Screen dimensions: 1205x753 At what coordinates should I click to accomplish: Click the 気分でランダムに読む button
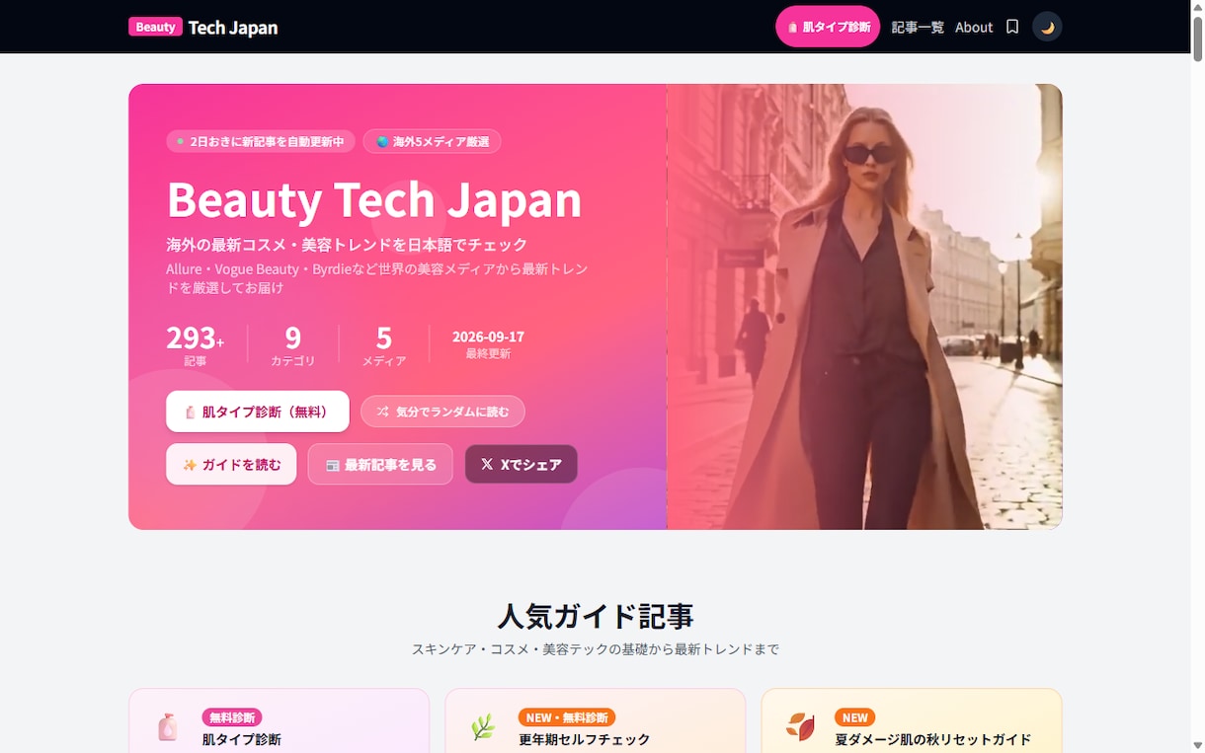[x=442, y=412]
